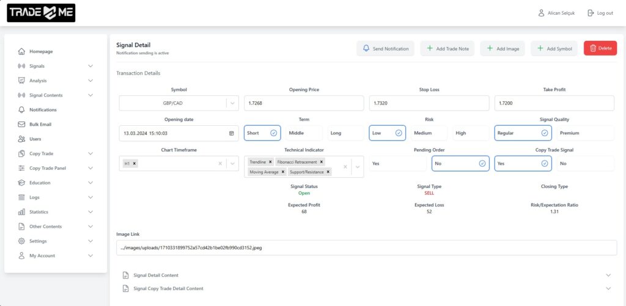Viewport: 626px width, 306px height.
Task: Click the TradeMe logo
Action: tap(41, 13)
